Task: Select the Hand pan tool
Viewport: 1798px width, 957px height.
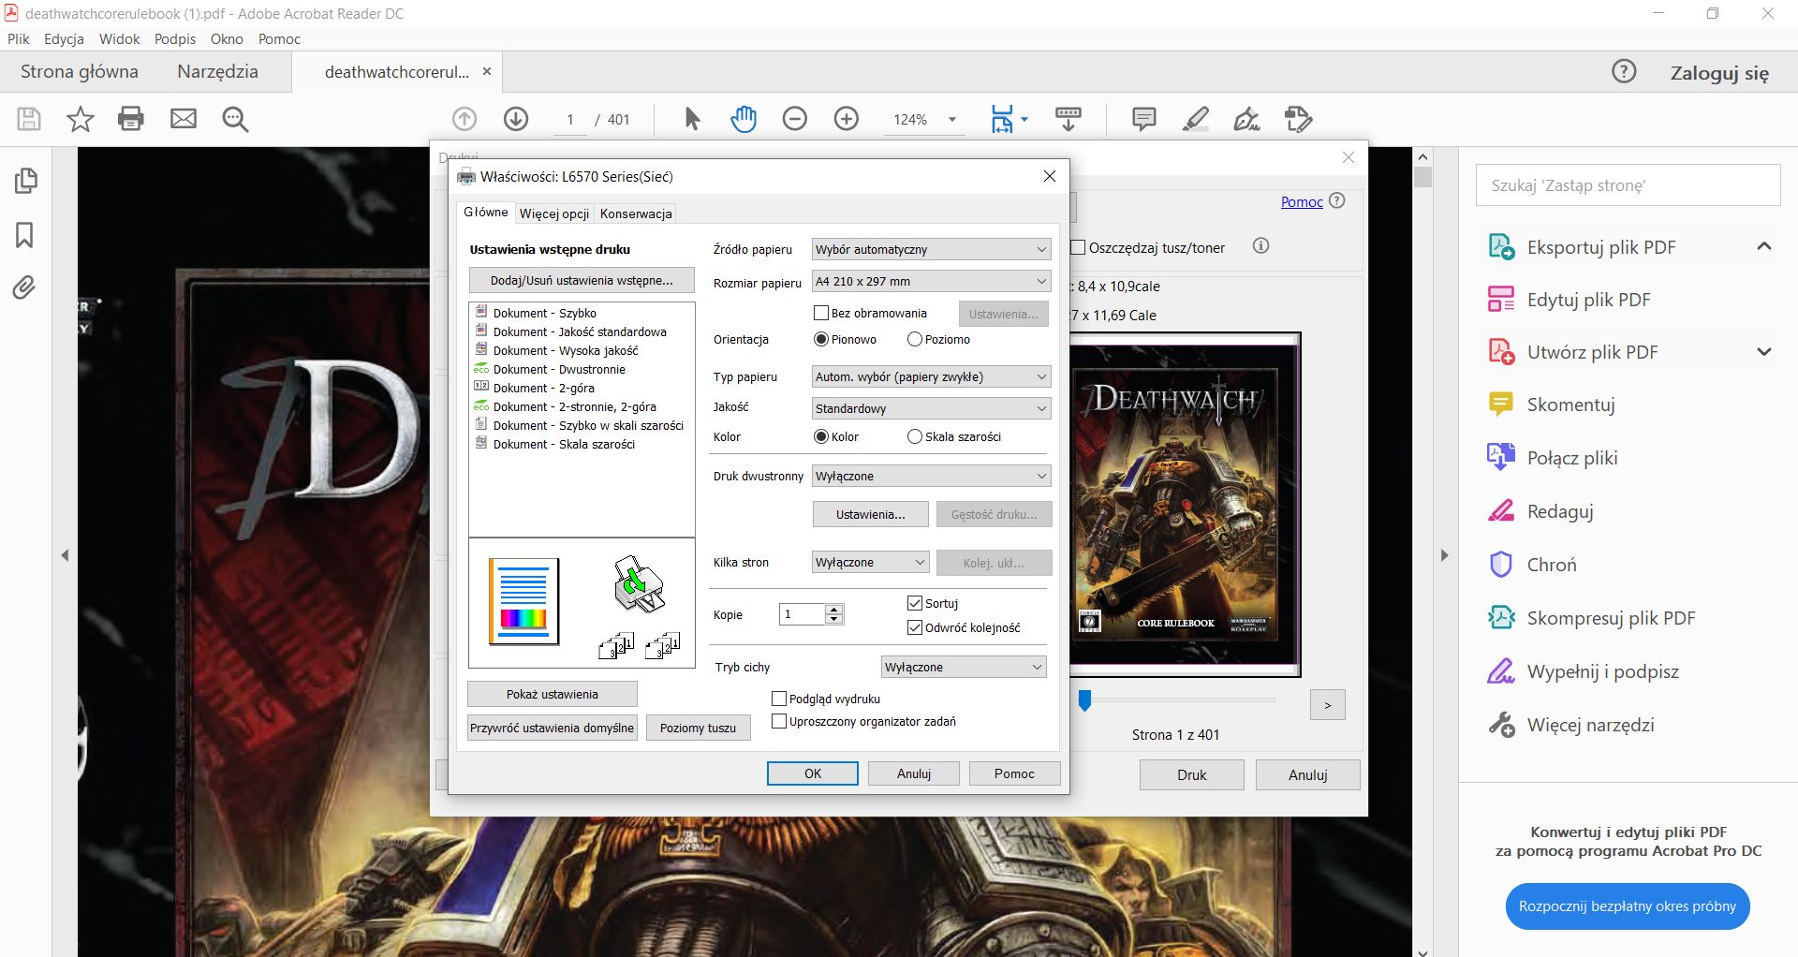Action: (744, 119)
